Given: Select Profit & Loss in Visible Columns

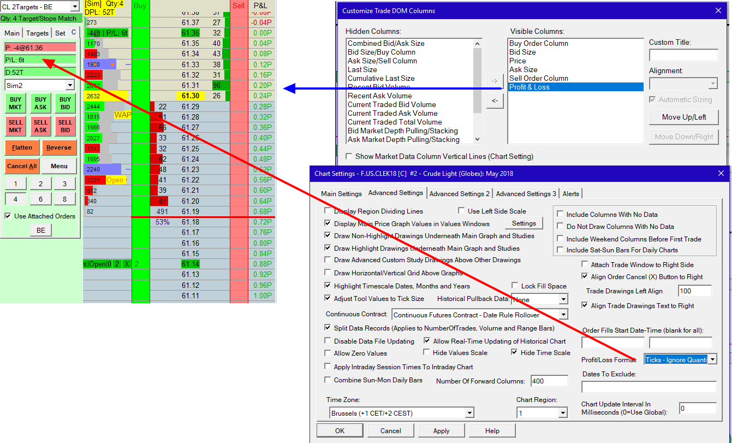Looking at the screenshot, I should click(x=575, y=87).
